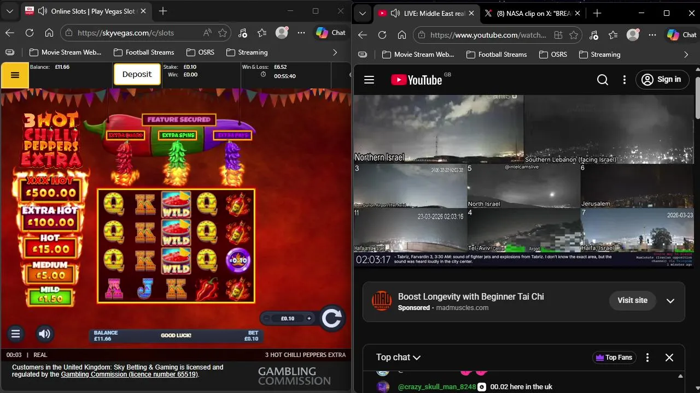The image size is (700, 393).
Task: Increase the bet with plus button
Action: (x=309, y=318)
